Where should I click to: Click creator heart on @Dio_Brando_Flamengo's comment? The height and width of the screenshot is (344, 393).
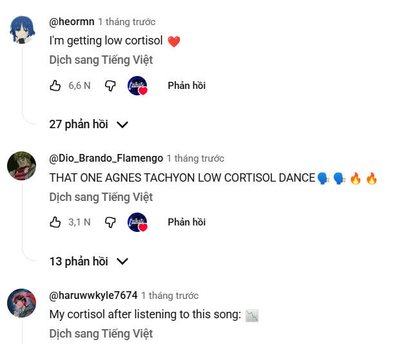coord(137,222)
